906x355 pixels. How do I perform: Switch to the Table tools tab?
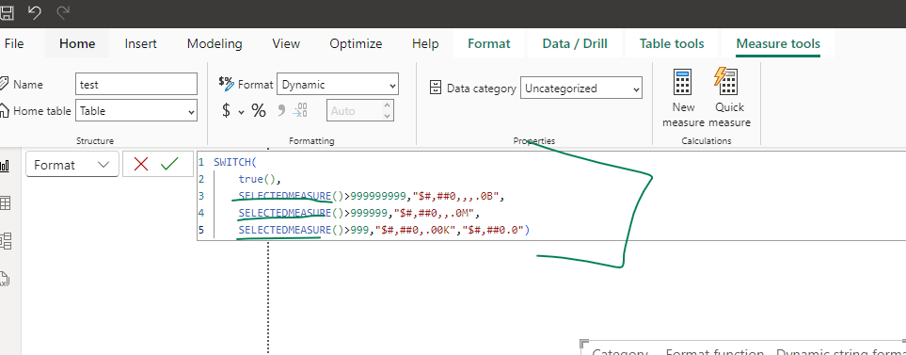(x=672, y=44)
